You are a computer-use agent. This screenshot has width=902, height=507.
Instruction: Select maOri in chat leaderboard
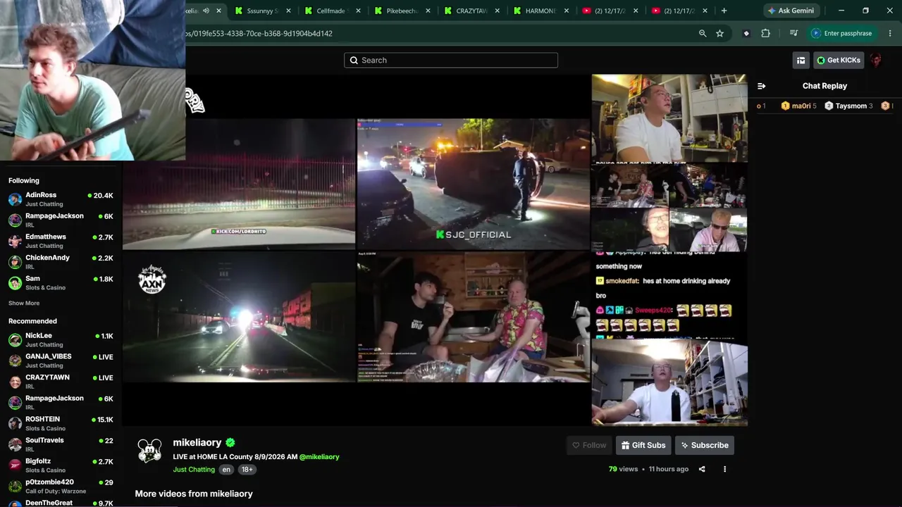(798, 106)
